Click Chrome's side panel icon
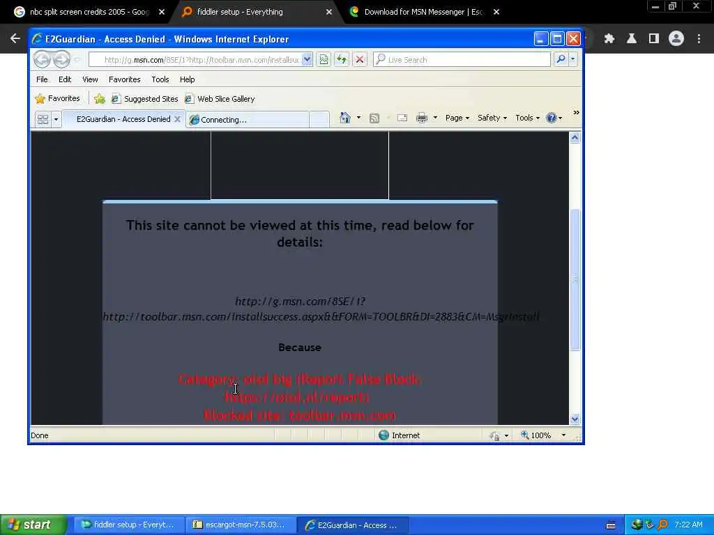The width and height of the screenshot is (714, 535). (x=654, y=39)
